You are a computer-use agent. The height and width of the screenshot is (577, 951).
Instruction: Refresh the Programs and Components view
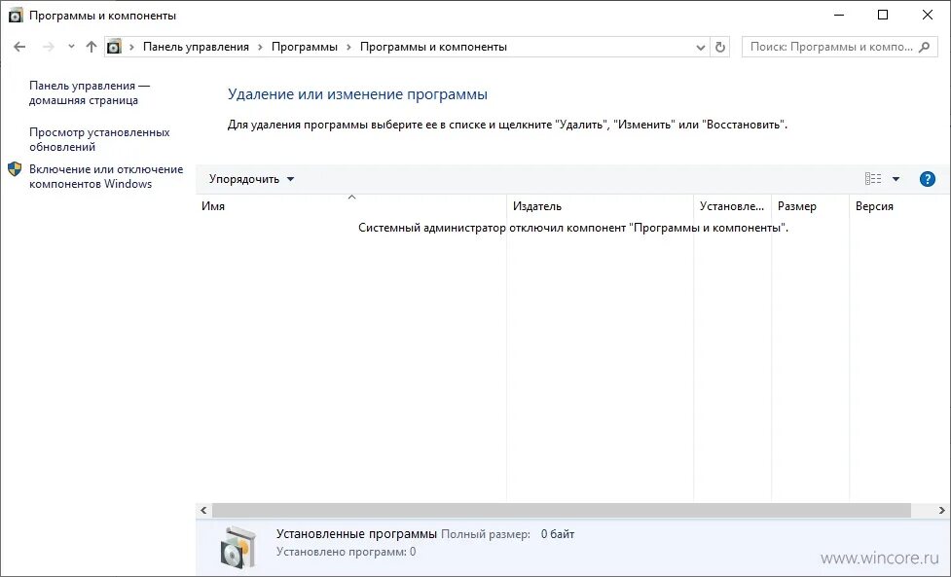click(x=720, y=47)
